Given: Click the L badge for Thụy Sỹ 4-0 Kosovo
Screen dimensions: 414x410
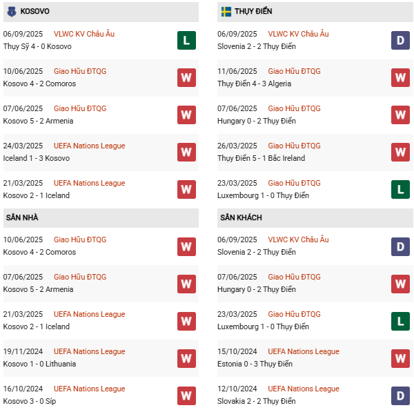Looking at the screenshot, I should click(186, 41).
